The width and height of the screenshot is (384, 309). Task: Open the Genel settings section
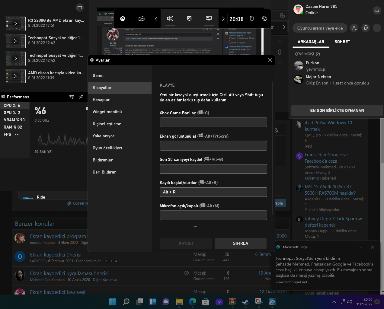(120, 75)
